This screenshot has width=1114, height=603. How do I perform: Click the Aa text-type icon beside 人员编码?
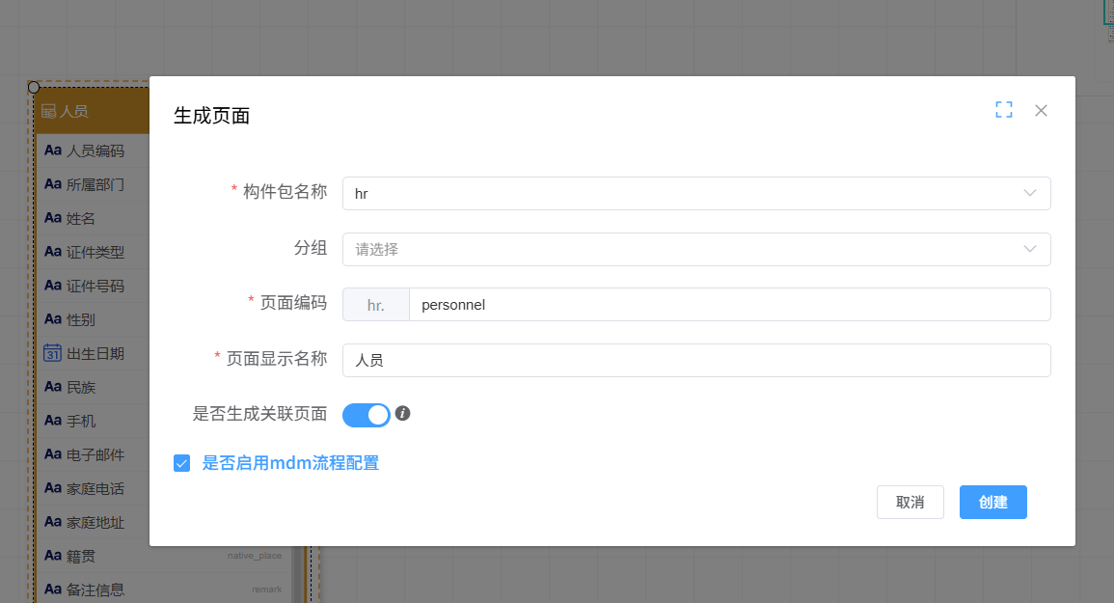(53, 151)
